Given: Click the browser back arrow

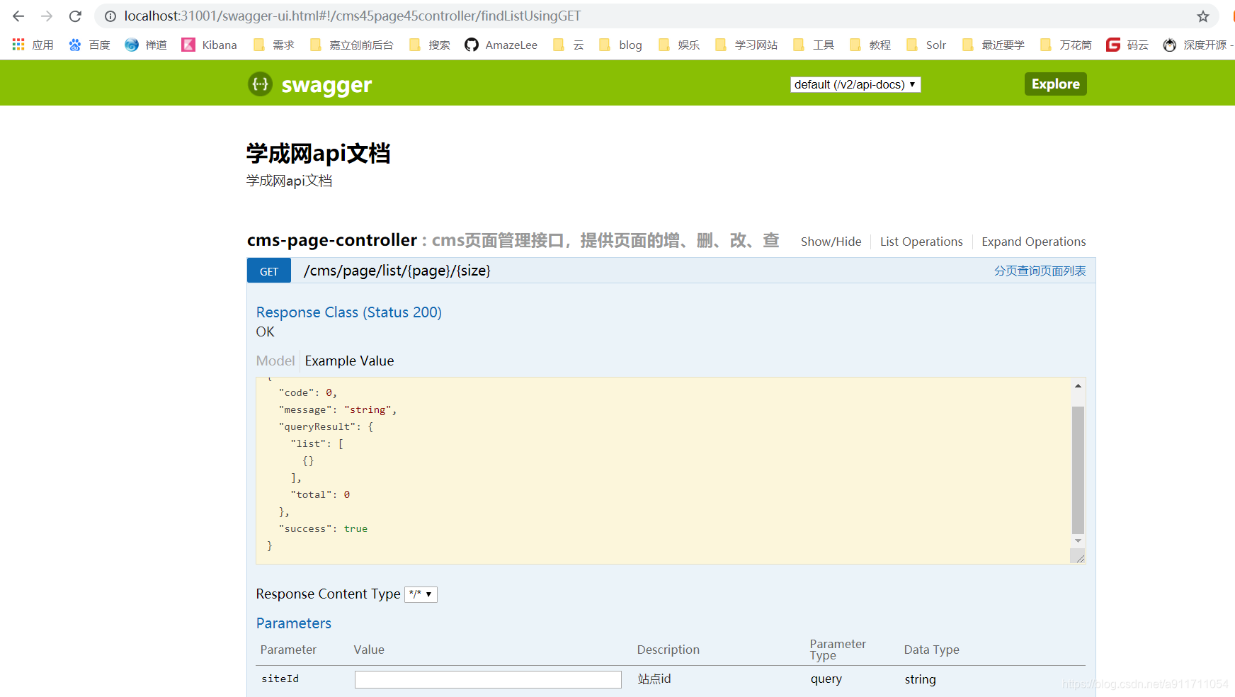Looking at the screenshot, I should click(x=18, y=16).
